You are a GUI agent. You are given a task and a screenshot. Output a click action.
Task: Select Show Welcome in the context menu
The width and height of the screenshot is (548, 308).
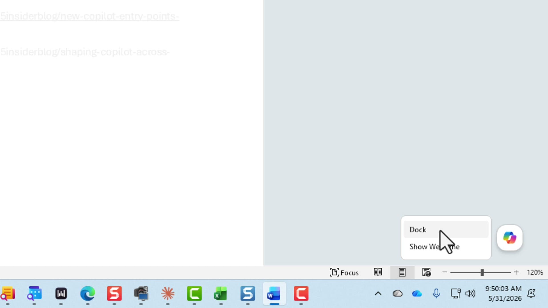coord(446,246)
